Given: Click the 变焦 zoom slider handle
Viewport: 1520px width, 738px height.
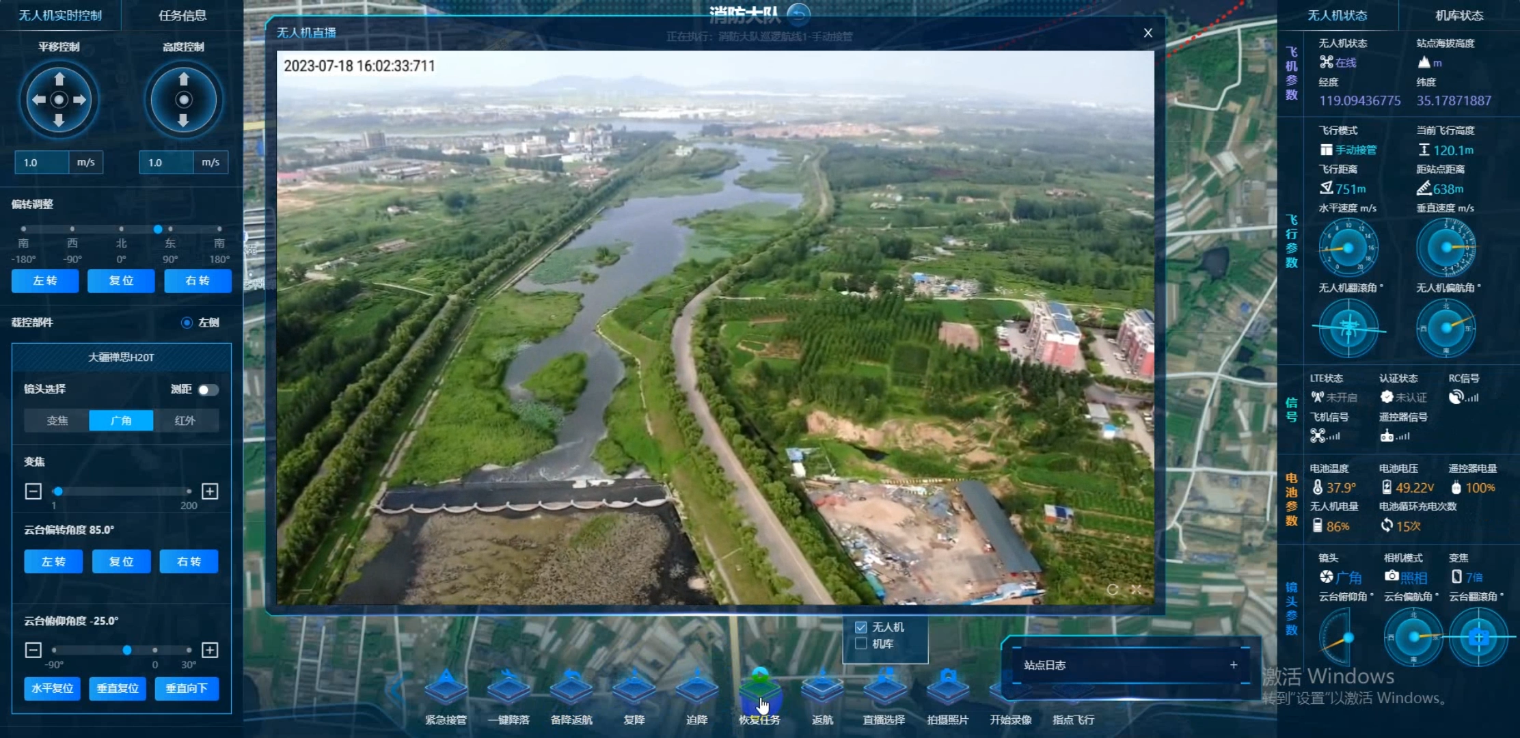Looking at the screenshot, I should pos(58,491).
